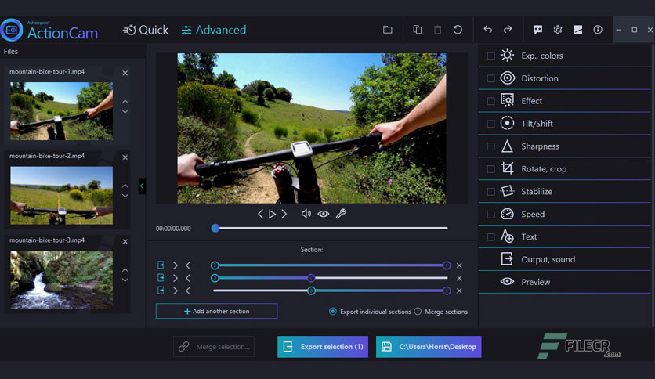Enable the Sharpness checkbox
655x379 pixels.
click(490, 146)
